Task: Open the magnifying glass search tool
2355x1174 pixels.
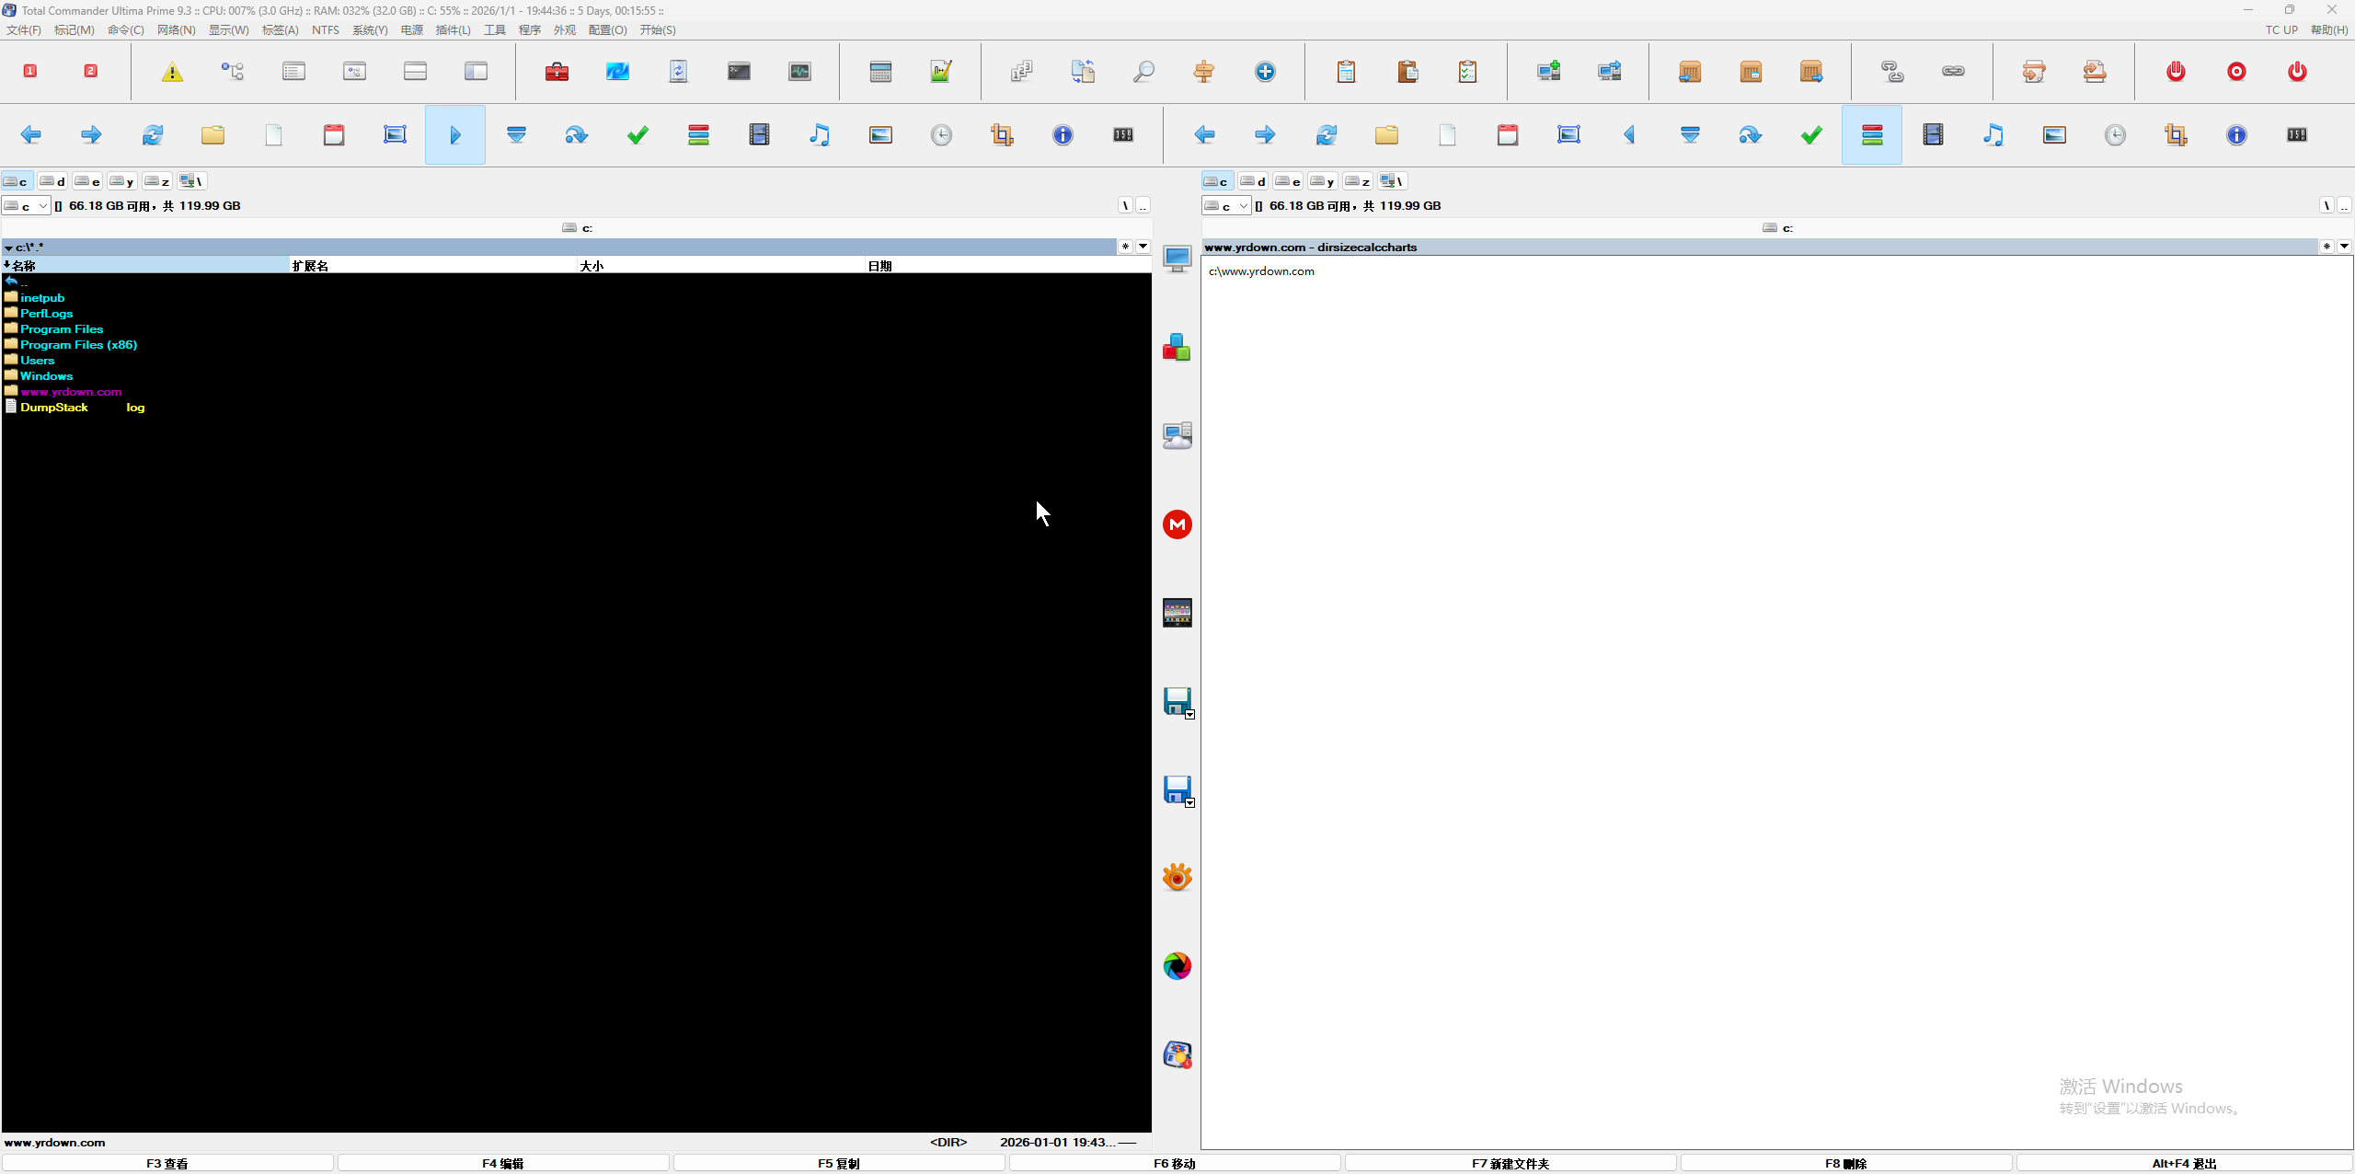Action: [x=1143, y=72]
